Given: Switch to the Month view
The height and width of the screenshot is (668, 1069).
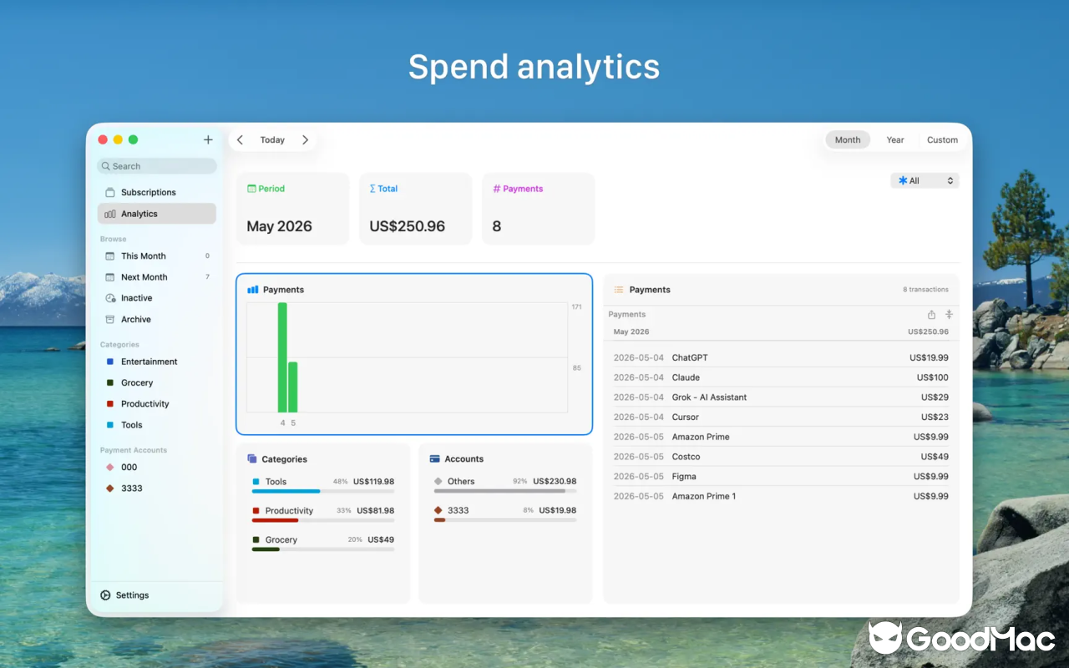Looking at the screenshot, I should tap(848, 140).
